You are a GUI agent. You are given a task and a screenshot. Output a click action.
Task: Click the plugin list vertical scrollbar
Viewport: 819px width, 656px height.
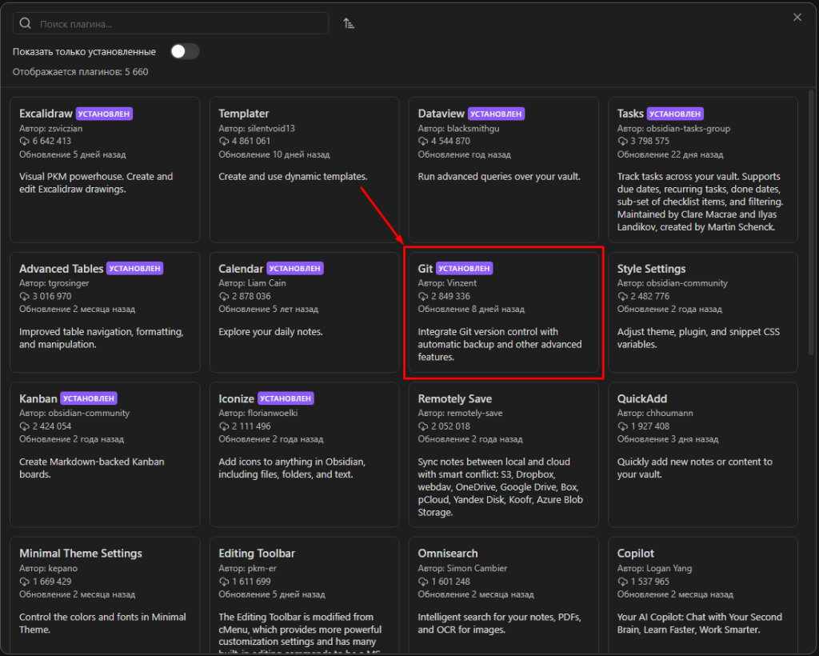point(811,222)
